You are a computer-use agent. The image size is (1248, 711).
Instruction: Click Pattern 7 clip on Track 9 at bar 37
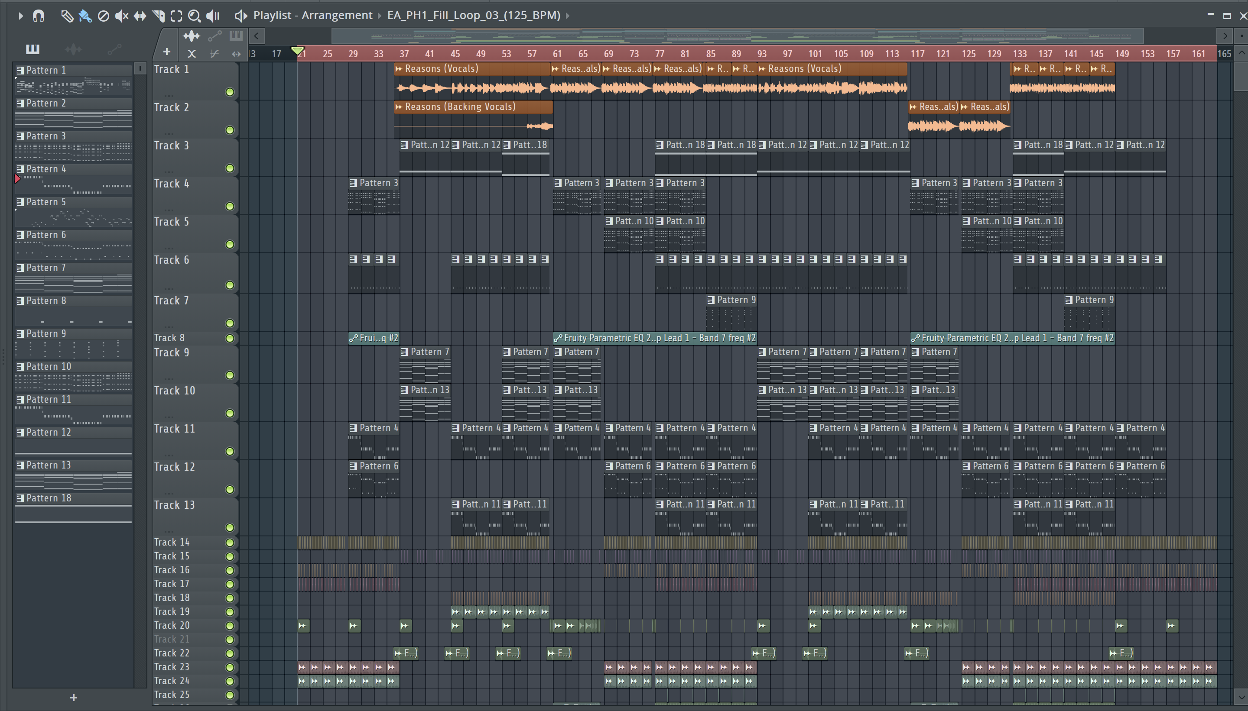(x=425, y=364)
